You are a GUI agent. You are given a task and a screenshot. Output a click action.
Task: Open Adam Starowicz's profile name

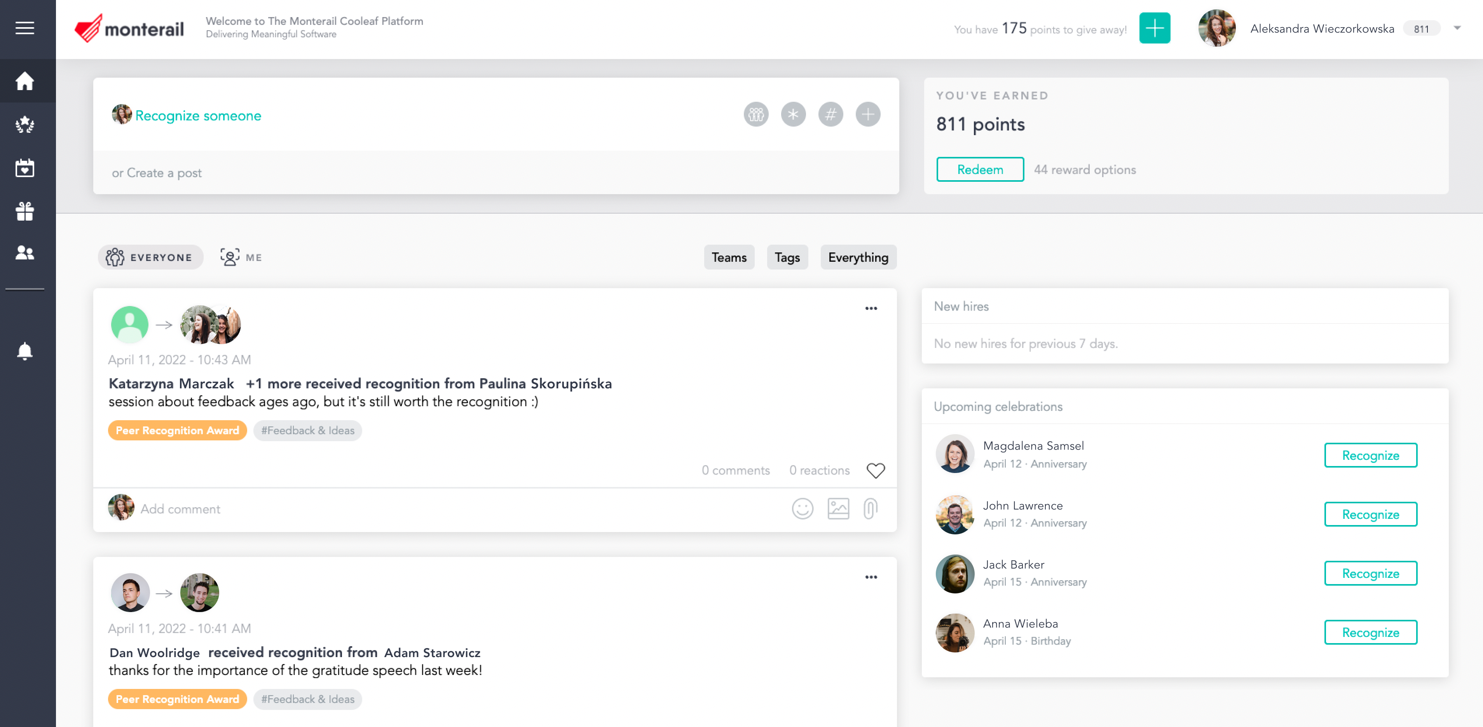tap(432, 653)
